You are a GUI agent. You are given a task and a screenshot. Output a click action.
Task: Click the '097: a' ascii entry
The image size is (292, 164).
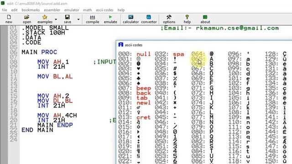(239, 59)
